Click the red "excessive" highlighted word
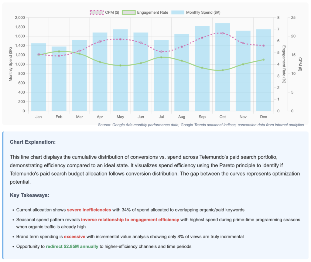 (74, 236)
